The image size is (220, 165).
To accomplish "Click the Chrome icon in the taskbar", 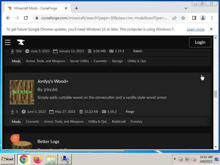I will 24,159.
